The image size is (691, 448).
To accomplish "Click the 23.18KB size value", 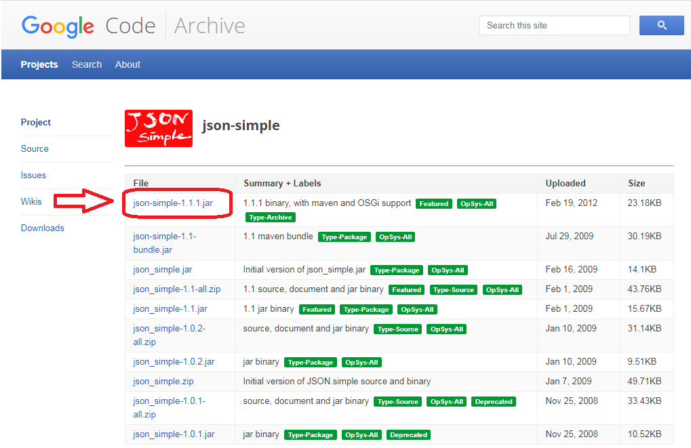I will tap(645, 203).
